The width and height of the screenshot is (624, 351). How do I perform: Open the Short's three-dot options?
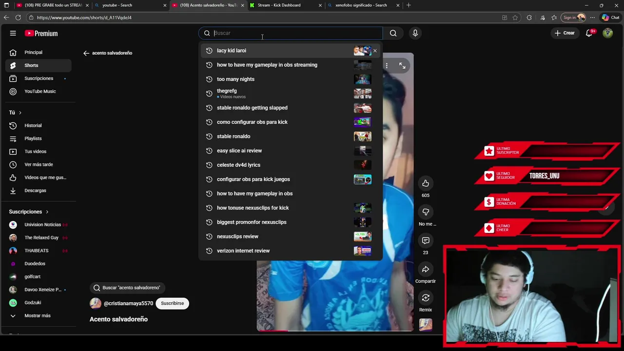coord(387,65)
